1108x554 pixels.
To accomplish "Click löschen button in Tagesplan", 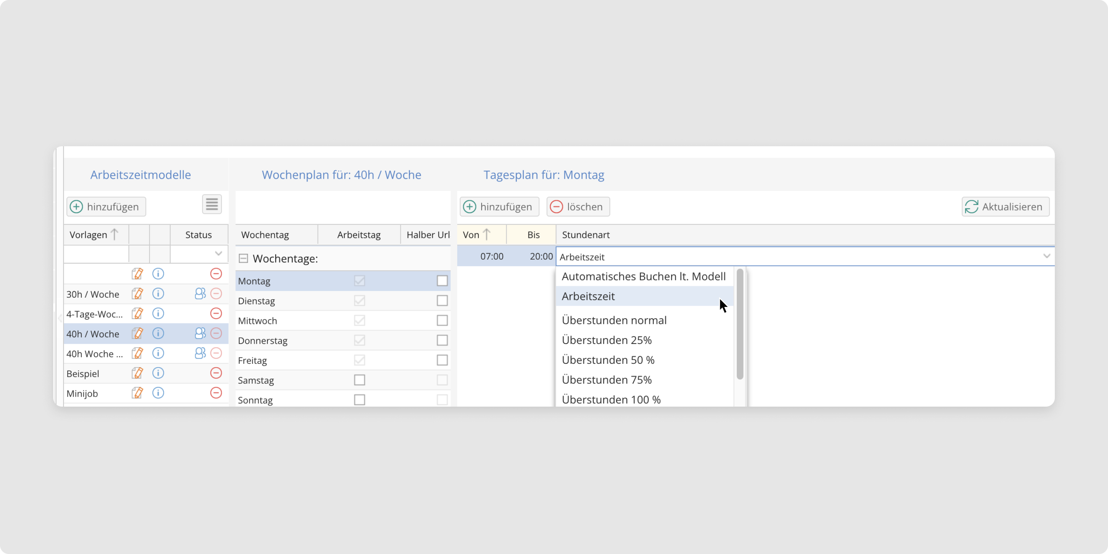I will pyautogui.click(x=578, y=207).
